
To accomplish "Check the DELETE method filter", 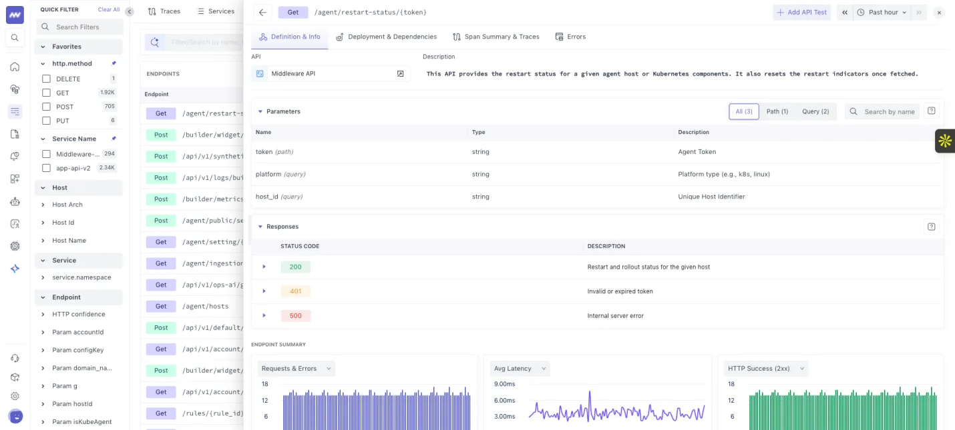I will click(46, 79).
